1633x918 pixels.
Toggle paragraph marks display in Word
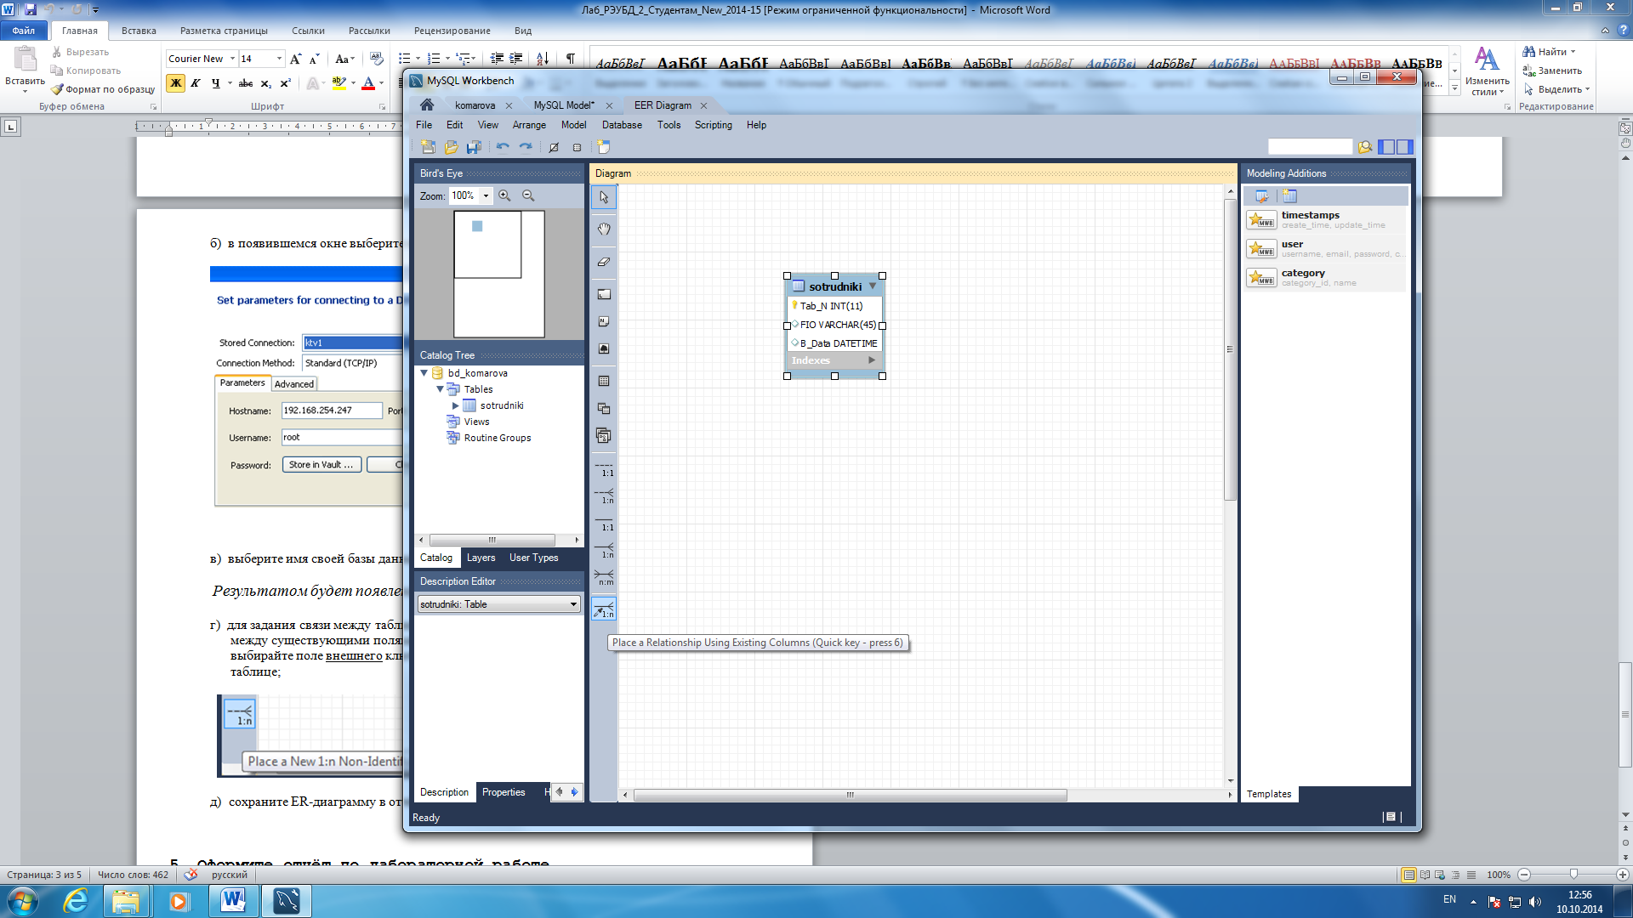[570, 59]
